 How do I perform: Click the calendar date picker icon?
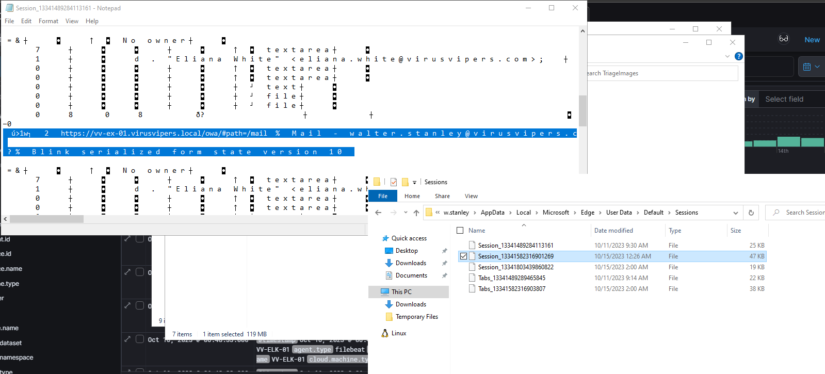coord(807,67)
